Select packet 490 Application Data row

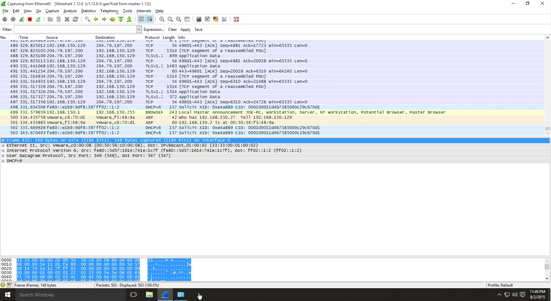272,66
